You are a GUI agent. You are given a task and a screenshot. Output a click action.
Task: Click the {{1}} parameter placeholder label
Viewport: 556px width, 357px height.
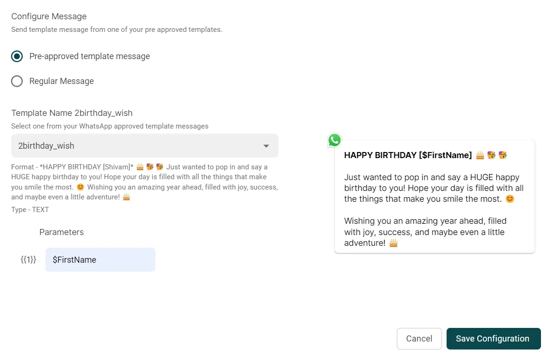tap(28, 260)
